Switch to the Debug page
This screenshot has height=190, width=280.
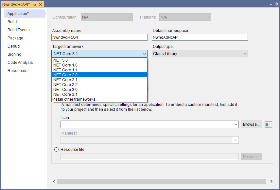(13, 46)
